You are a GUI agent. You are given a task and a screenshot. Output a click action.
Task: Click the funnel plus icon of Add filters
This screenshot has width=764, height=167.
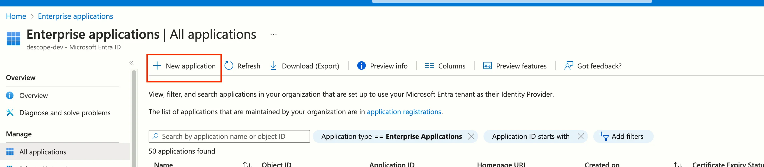604,136
